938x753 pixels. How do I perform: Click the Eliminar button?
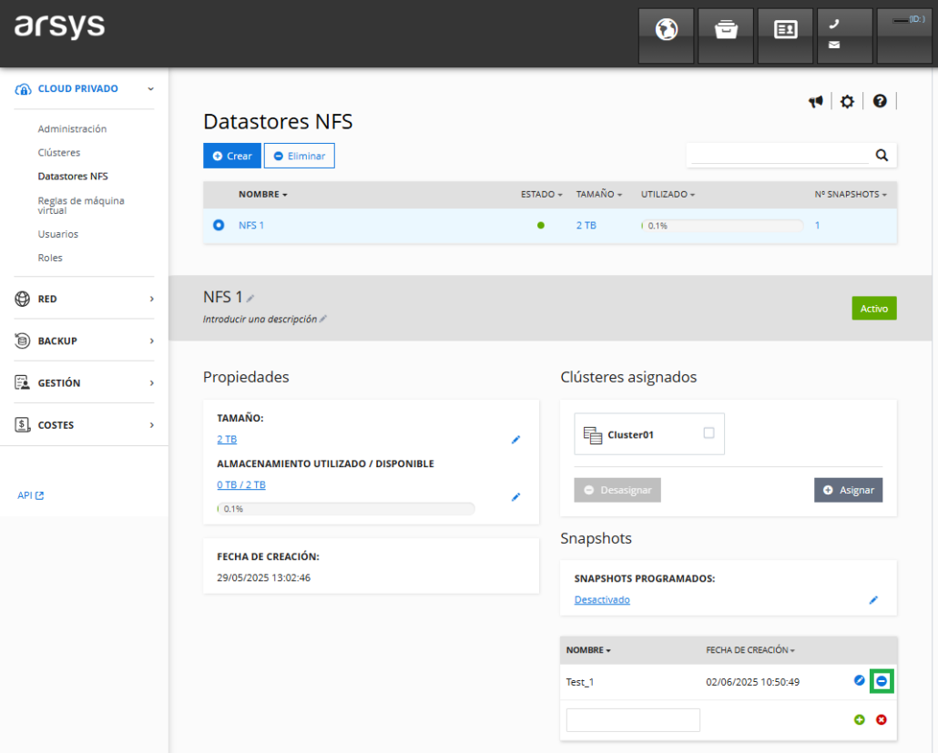click(299, 156)
